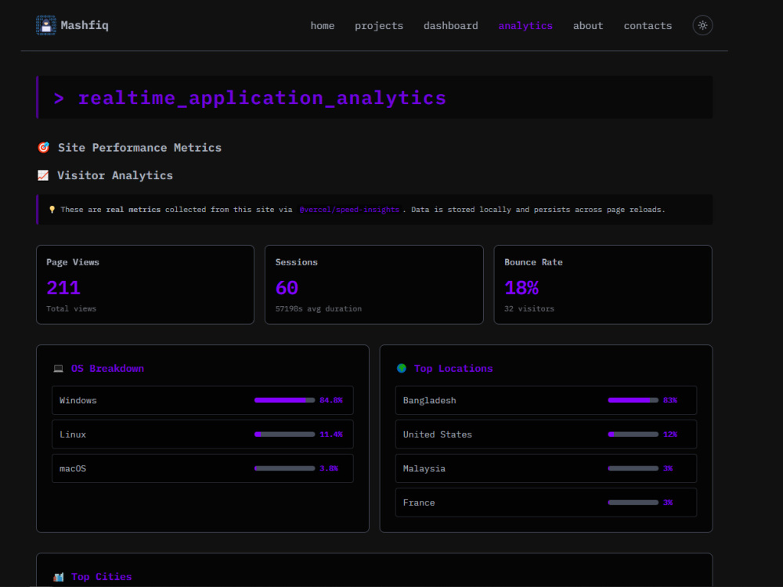Click the '32 visitors' text
Screen dimensions: 783x587
pos(529,309)
